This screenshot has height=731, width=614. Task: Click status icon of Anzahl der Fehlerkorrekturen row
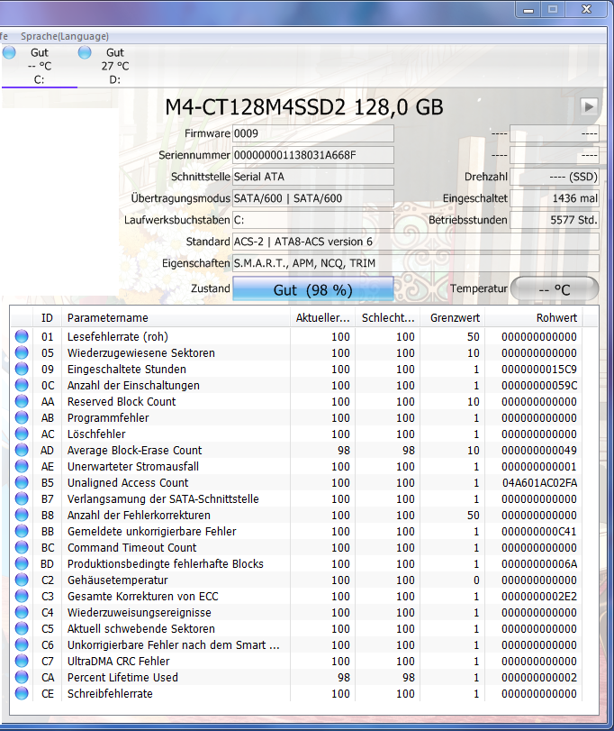pyautogui.click(x=22, y=516)
